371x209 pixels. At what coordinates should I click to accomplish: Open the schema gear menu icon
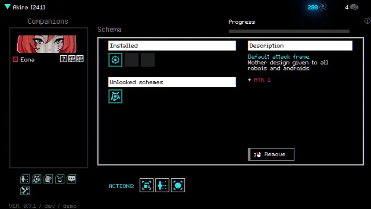click(x=36, y=179)
